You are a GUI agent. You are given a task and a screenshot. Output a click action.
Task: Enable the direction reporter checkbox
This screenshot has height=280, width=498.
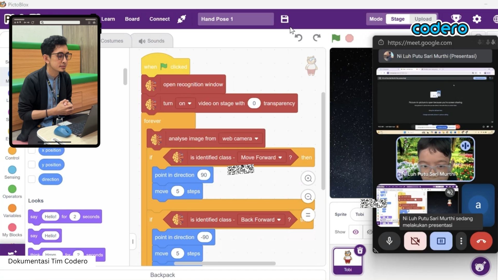[32, 179]
